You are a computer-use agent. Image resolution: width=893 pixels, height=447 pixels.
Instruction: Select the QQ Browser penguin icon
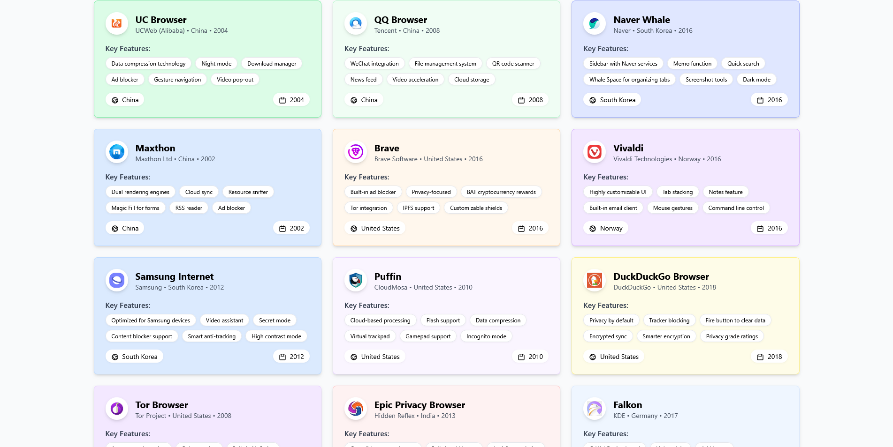click(x=355, y=23)
